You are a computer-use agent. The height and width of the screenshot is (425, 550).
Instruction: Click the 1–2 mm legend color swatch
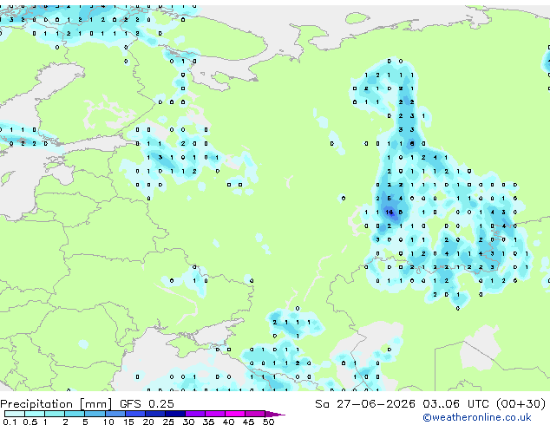[x=55, y=414]
